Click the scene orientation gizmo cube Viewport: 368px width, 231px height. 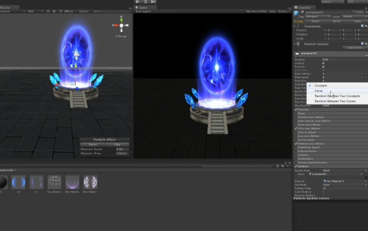pyautogui.click(x=121, y=26)
